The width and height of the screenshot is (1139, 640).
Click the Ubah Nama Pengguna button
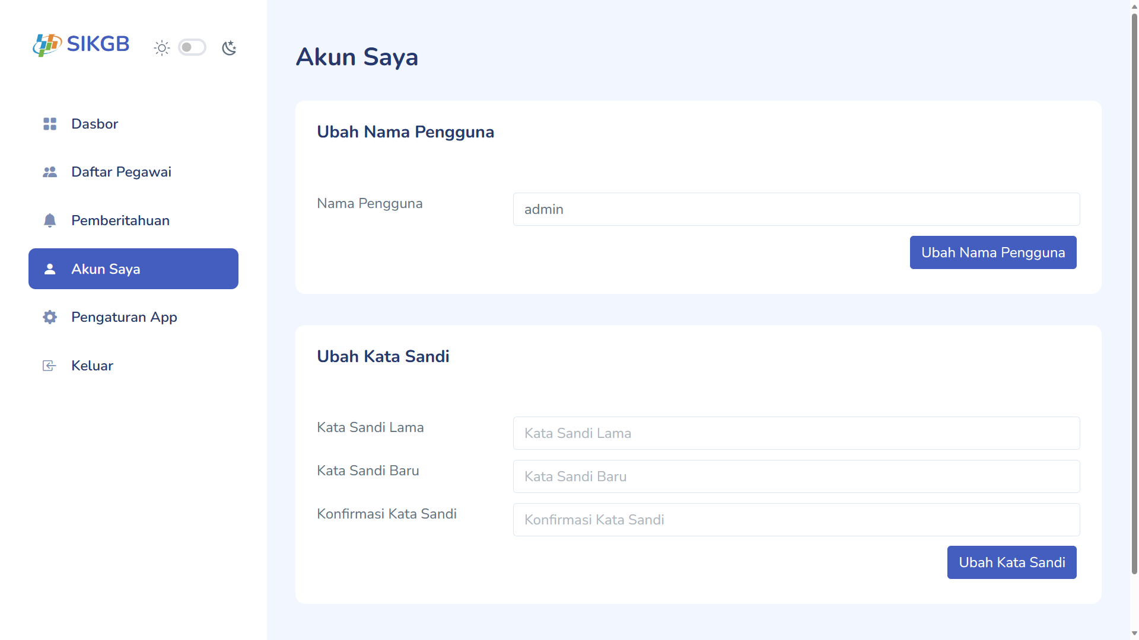(x=993, y=252)
